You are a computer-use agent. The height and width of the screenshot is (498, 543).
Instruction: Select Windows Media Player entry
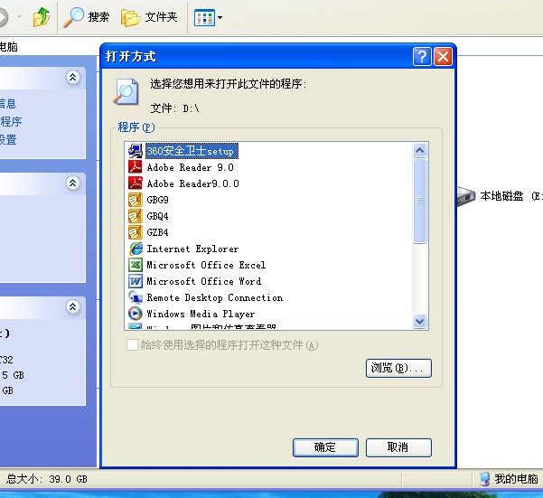(x=201, y=315)
